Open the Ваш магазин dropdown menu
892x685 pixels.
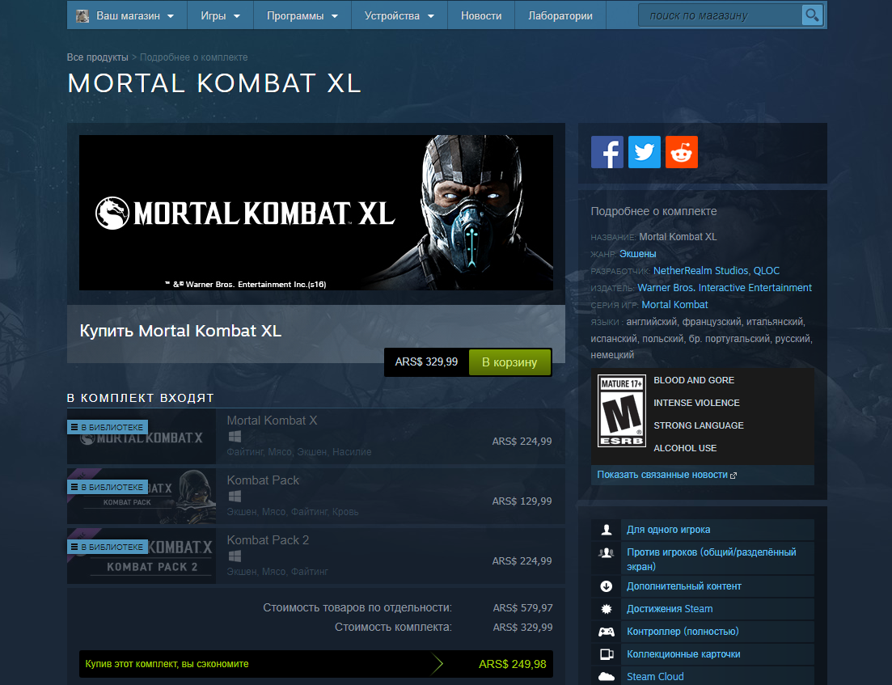point(128,16)
